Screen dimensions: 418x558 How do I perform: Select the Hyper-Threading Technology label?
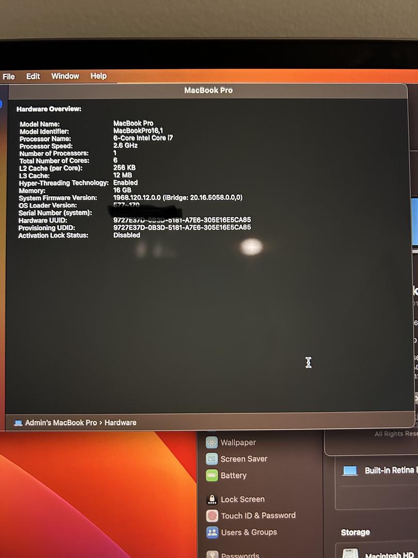tap(64, 183)
